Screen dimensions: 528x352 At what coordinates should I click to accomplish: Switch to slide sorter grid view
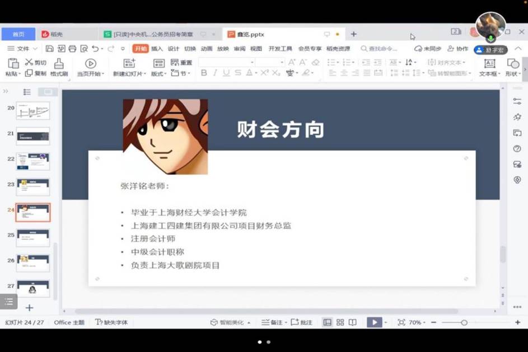pyautogui.click(x=340, y=322)
